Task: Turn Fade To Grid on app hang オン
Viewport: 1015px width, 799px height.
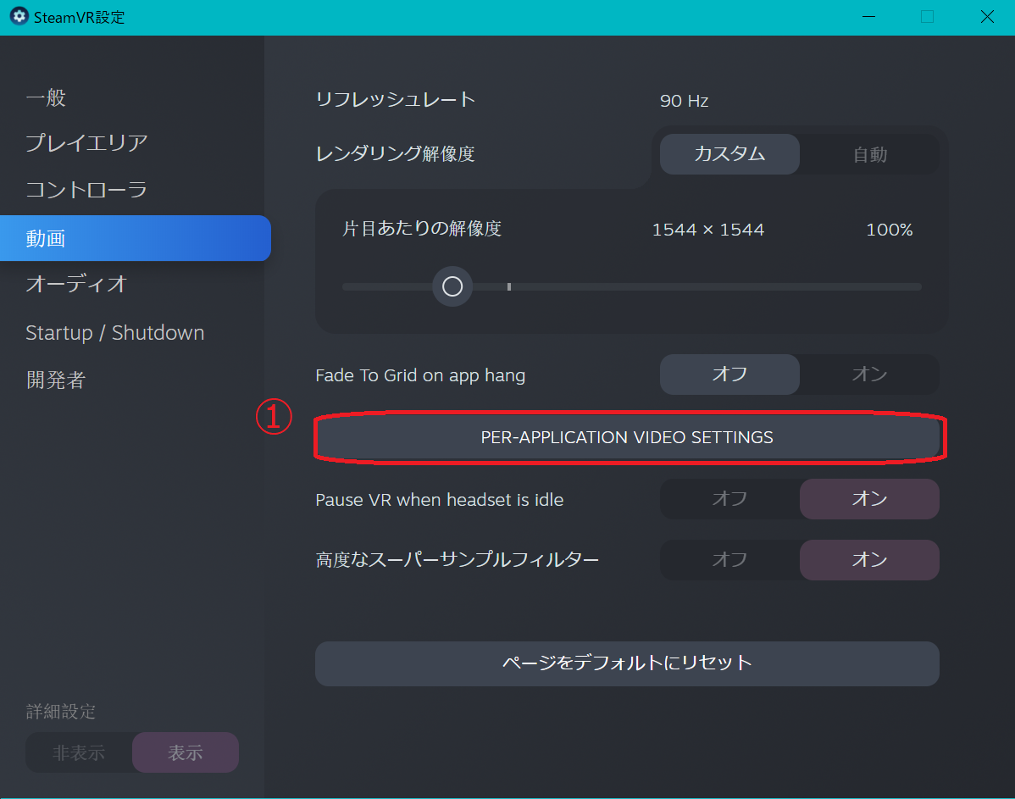Action: pos(869,375)
